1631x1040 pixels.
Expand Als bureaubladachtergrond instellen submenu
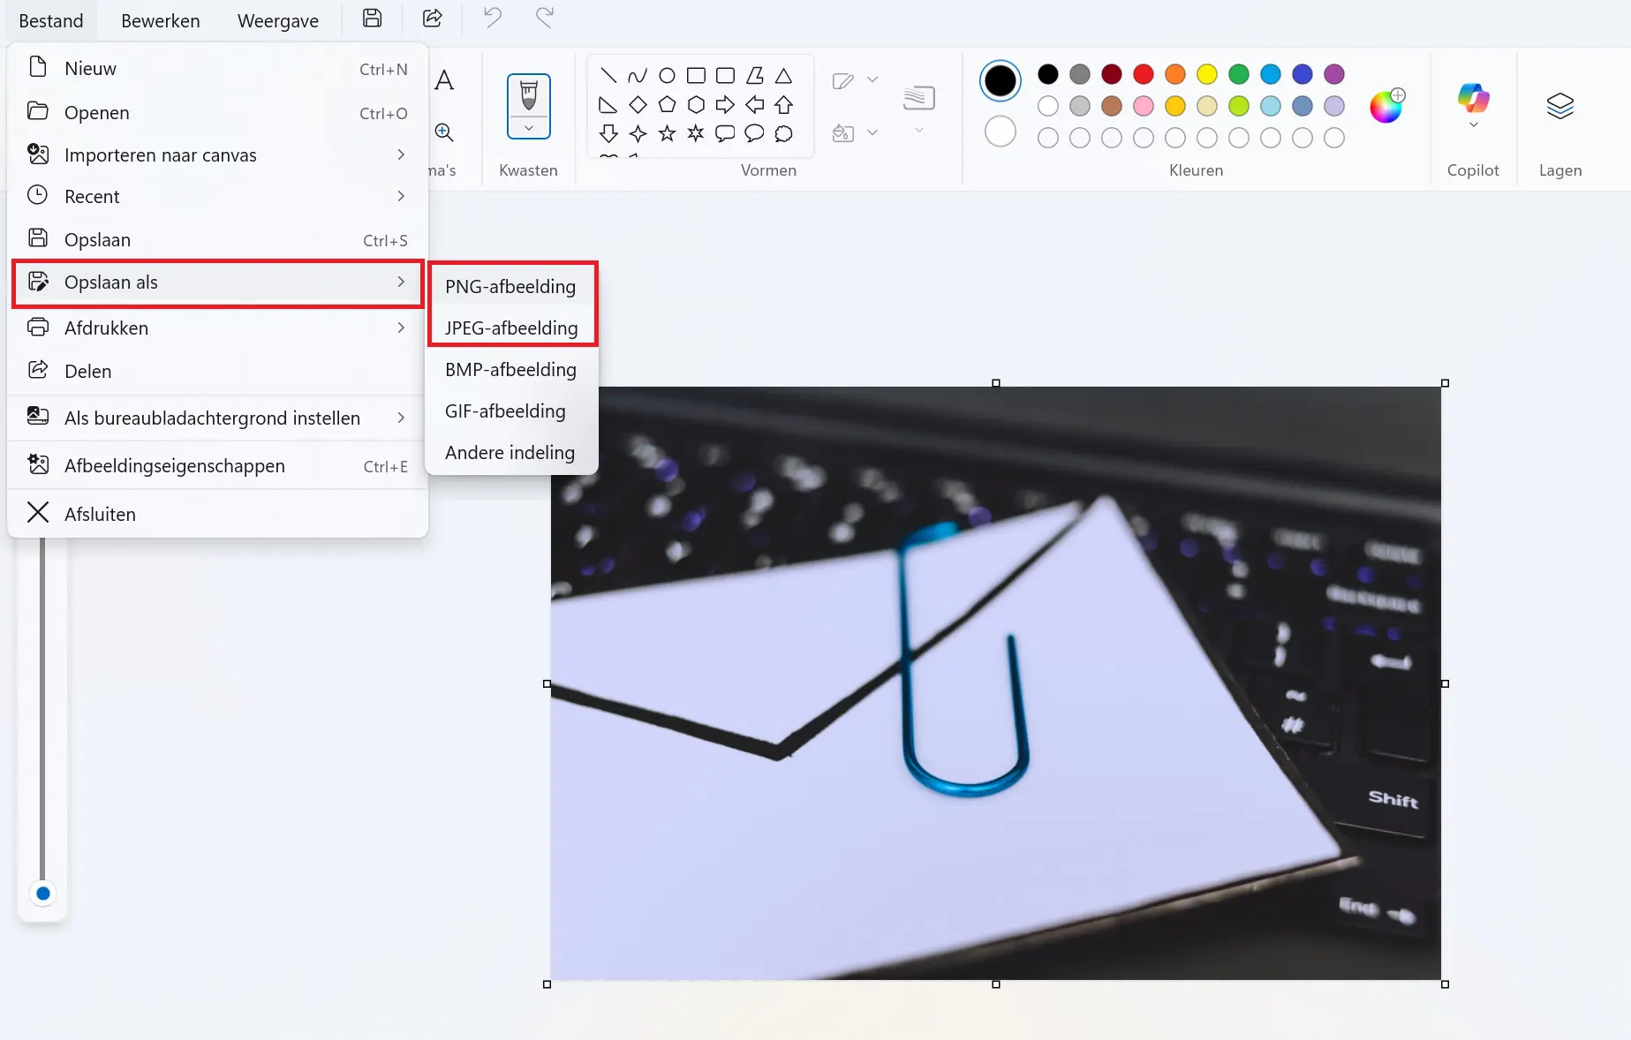pos(217,418)
